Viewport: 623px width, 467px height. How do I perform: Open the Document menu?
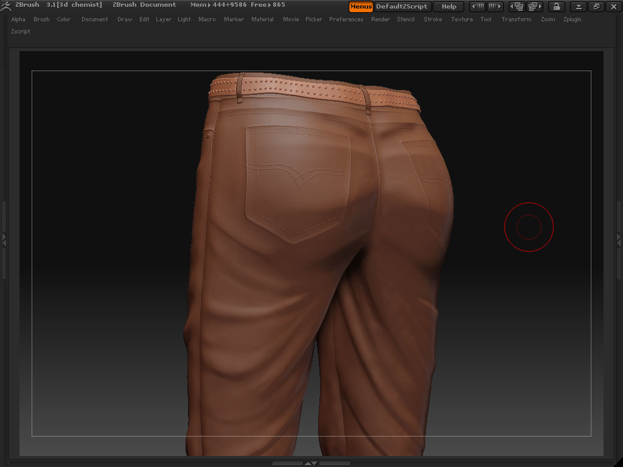(94, 19)
